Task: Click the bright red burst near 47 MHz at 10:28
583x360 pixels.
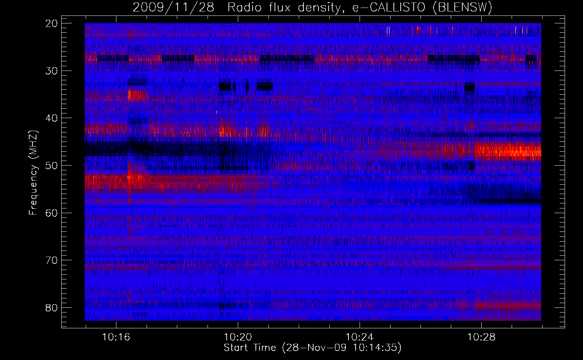Action: pyautogui.click(x=508, y=151)
